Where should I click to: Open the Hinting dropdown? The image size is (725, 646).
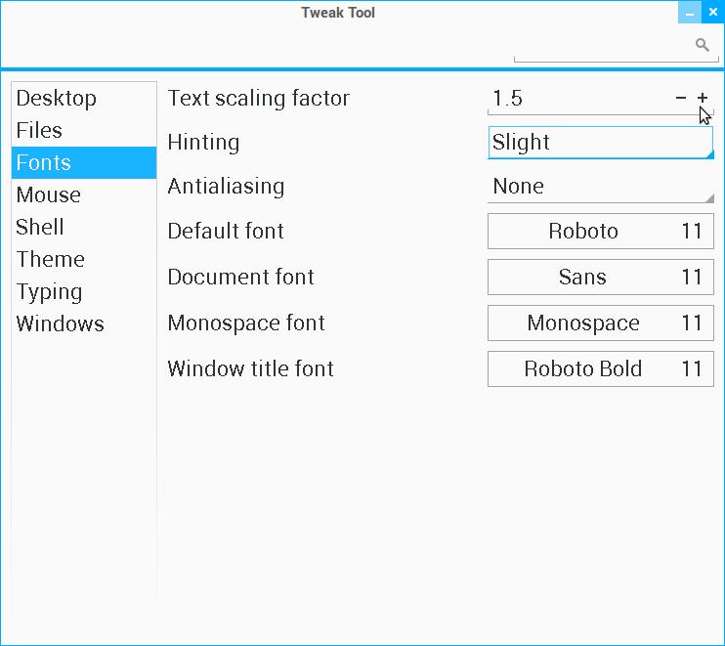click(x=600, y=143)
